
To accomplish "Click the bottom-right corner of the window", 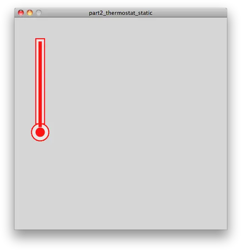I will coord(227,230).
